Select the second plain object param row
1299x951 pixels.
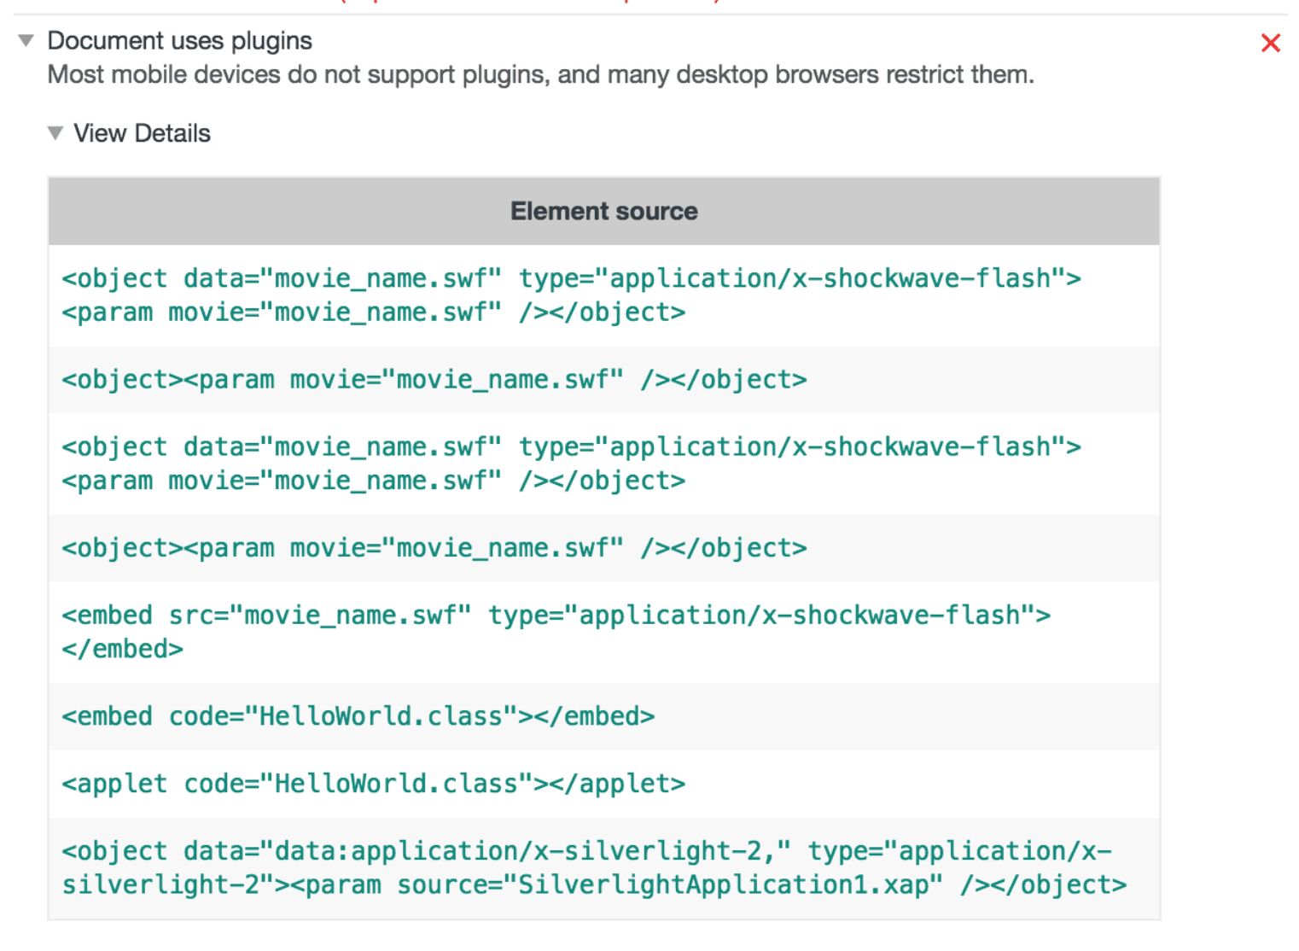tap(434, 379)
